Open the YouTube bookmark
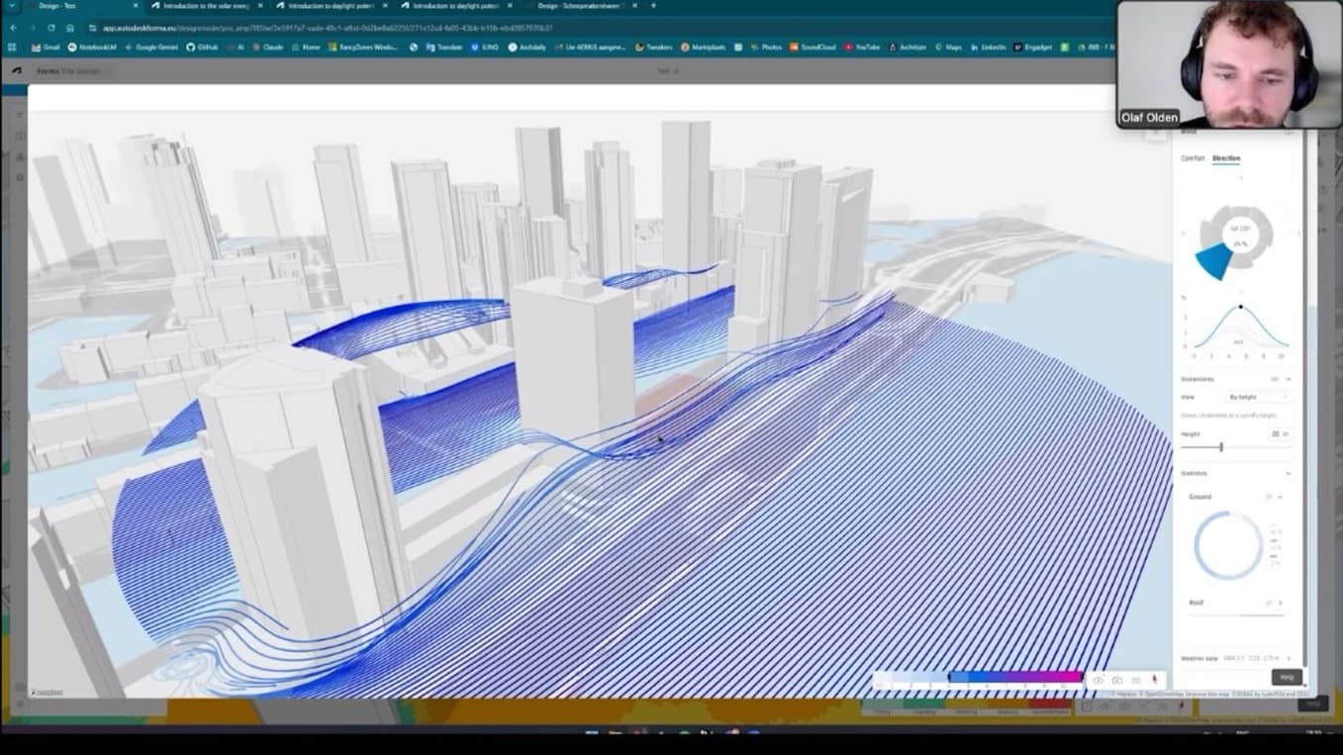 pyautogui.click(x=862, y=47)
